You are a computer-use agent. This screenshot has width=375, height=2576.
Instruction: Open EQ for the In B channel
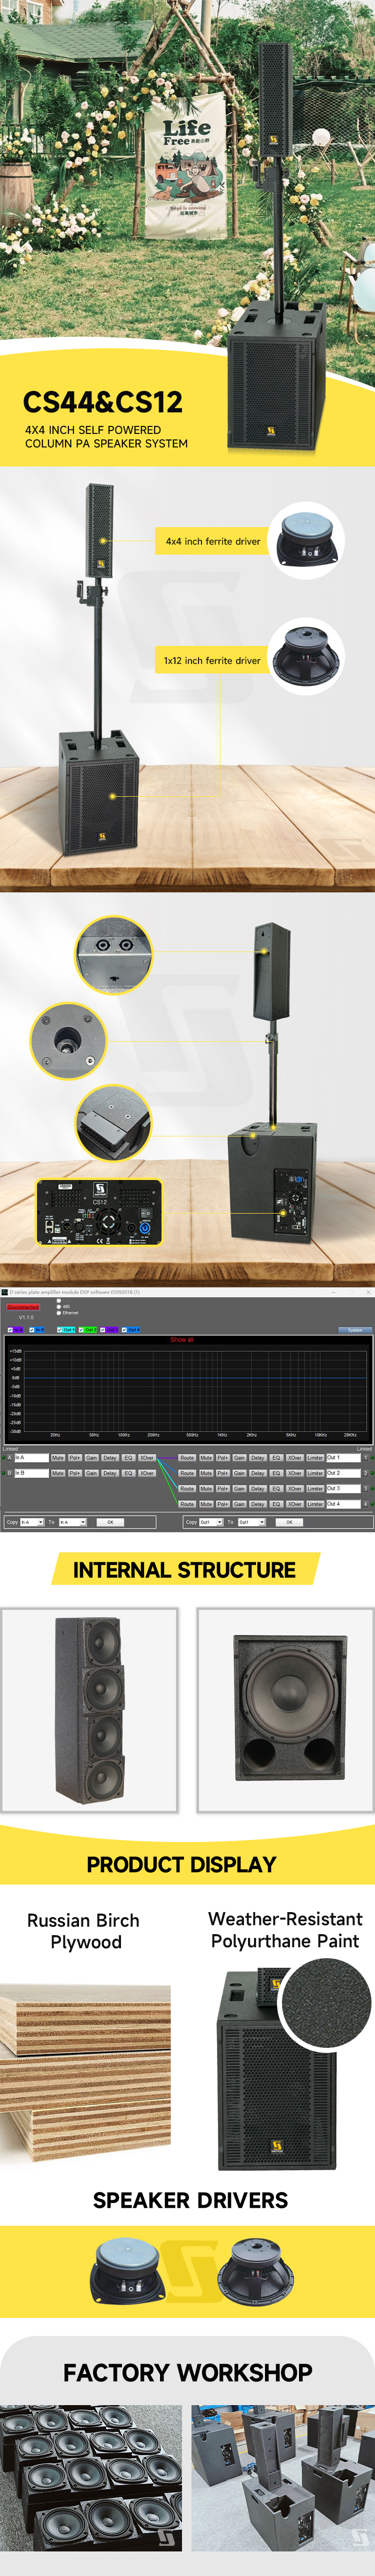click(127, 1473)
